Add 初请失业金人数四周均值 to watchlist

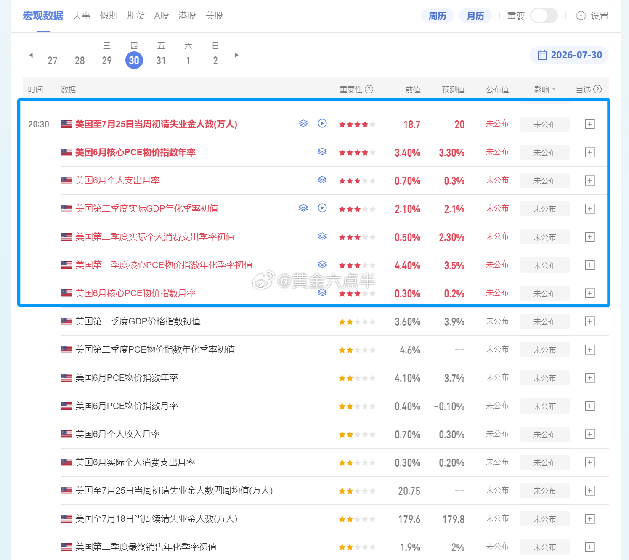click(590, 491)
